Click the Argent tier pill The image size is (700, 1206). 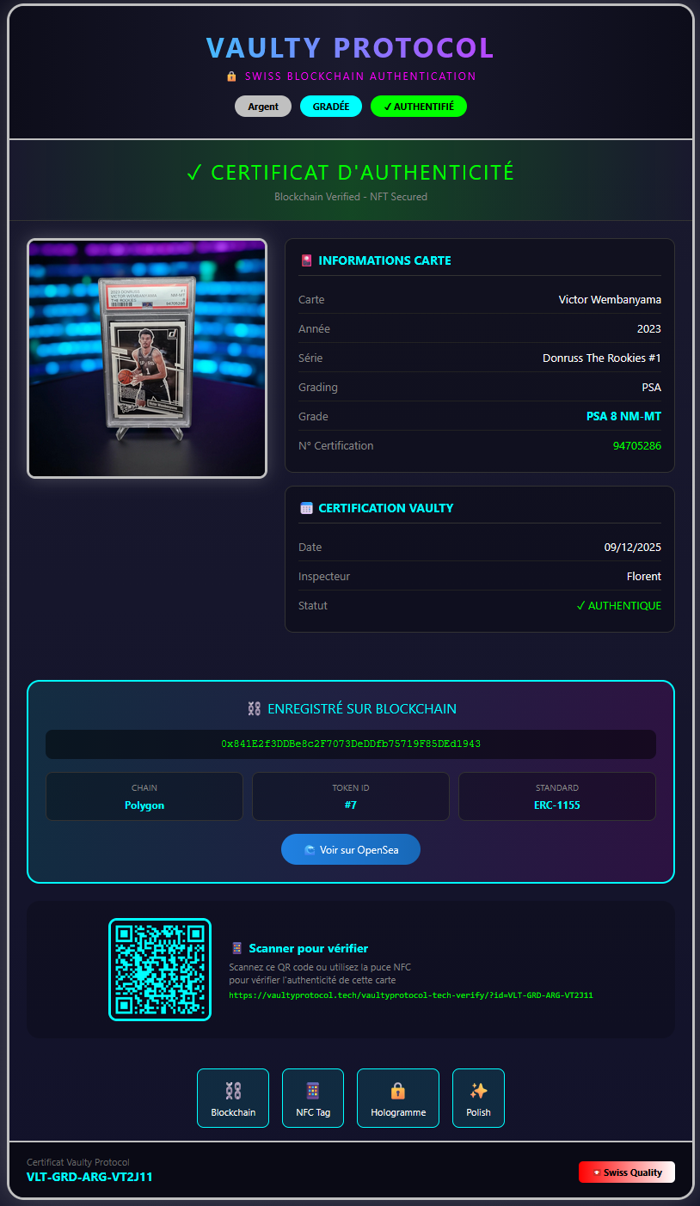coord(263,107)
